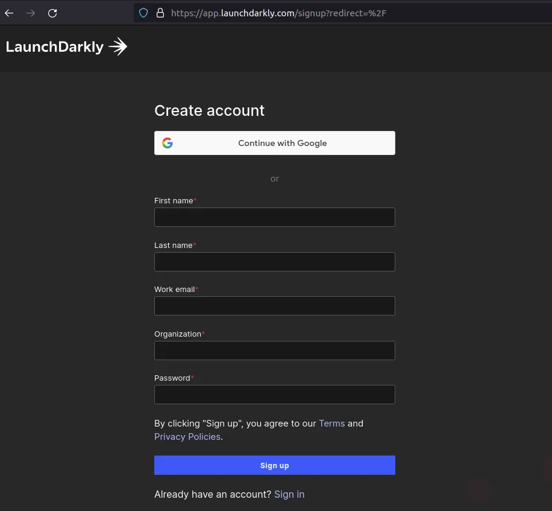Click the Organization label
The width and height of the screenshot is (552, 511).
pyautogui.click(x=178, y=334)
